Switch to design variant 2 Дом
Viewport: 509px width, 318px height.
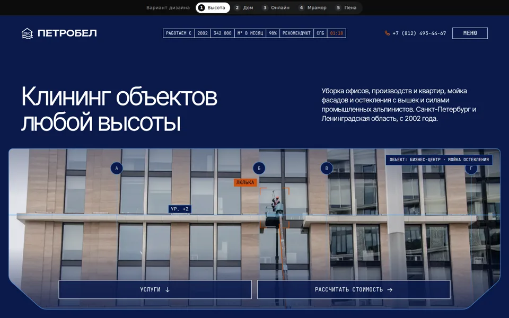pos(244,7)
